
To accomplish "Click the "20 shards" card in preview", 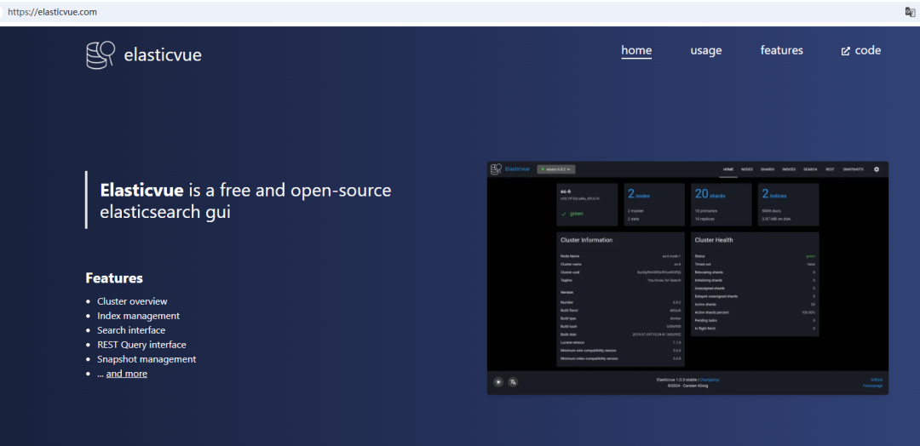I will [722, 204].
